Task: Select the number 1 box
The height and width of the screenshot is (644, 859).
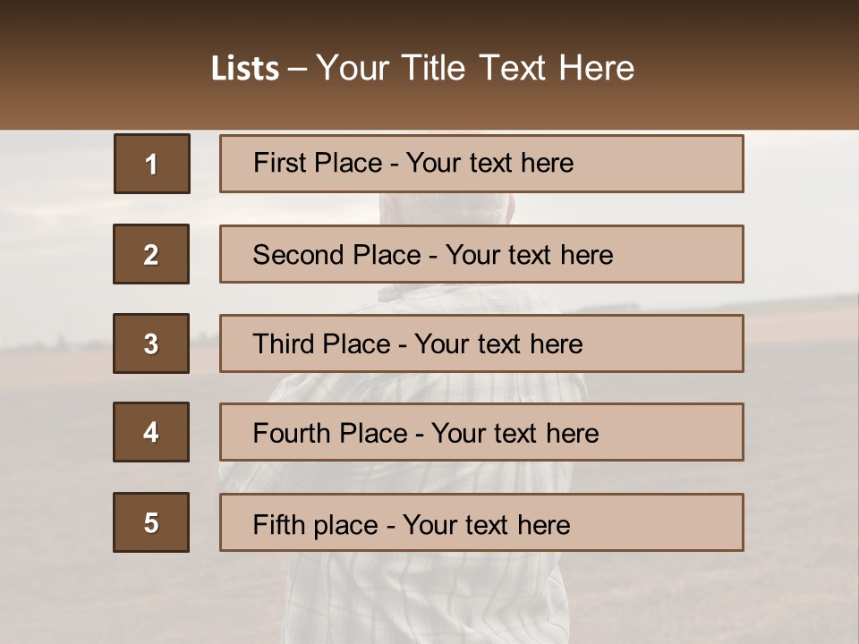Action: click(152, 164)
